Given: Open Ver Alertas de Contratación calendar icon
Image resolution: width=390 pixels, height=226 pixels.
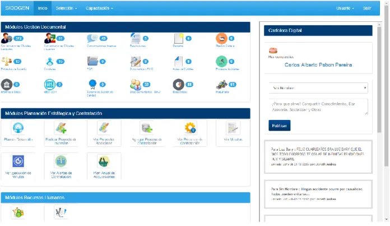Looking at the screenshot, I should (61, 162).
